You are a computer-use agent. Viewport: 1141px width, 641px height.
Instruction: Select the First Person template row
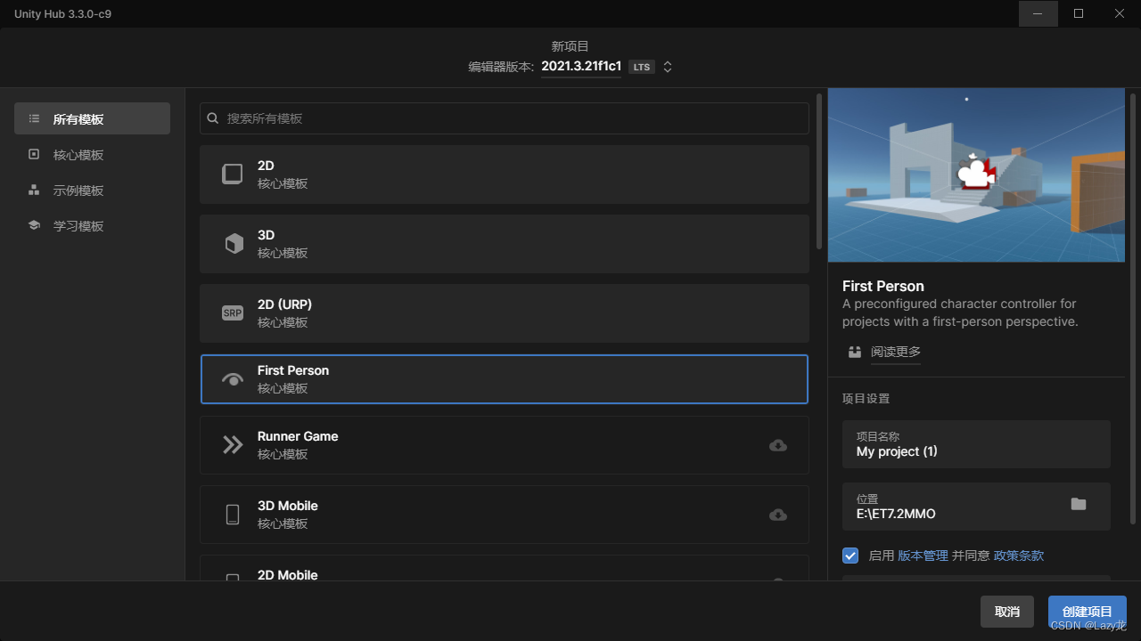(505, 379)
